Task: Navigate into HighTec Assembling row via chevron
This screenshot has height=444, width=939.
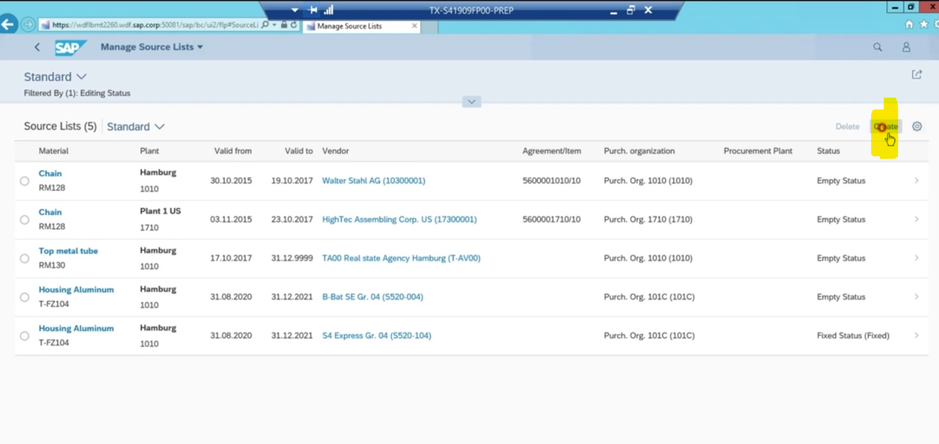Action: (x=917, y=220)
